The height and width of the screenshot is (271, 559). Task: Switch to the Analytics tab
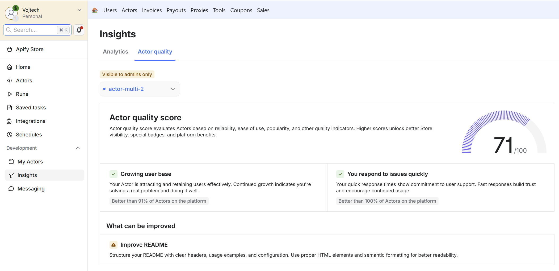pyautogui.click(x=115, y=52)
